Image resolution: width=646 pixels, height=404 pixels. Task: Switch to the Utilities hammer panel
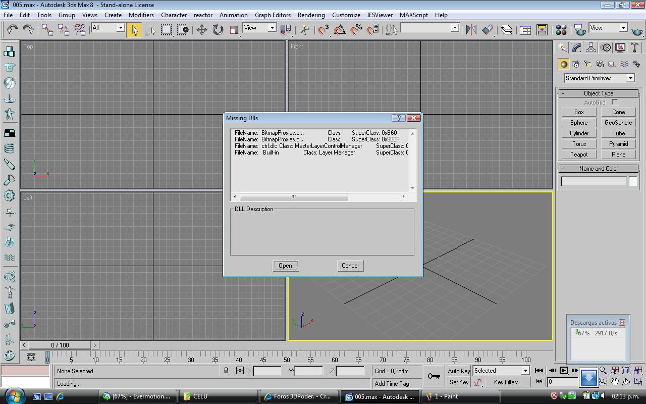[x=635, y=47]
